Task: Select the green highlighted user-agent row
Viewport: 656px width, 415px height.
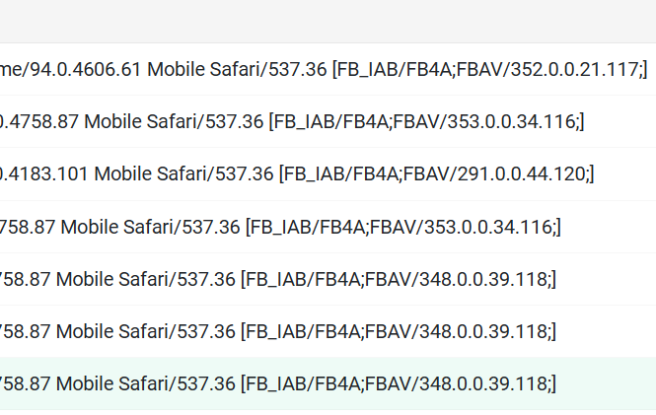Action: pos(328,383)
